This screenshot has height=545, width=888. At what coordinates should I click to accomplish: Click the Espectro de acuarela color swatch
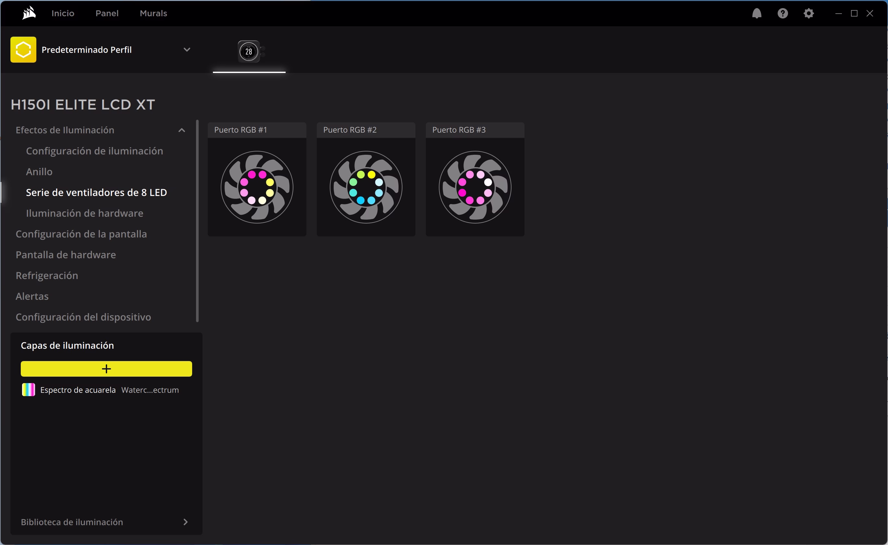pos(29,390)
